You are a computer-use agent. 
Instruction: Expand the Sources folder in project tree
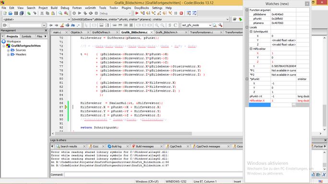click(8, 50)
